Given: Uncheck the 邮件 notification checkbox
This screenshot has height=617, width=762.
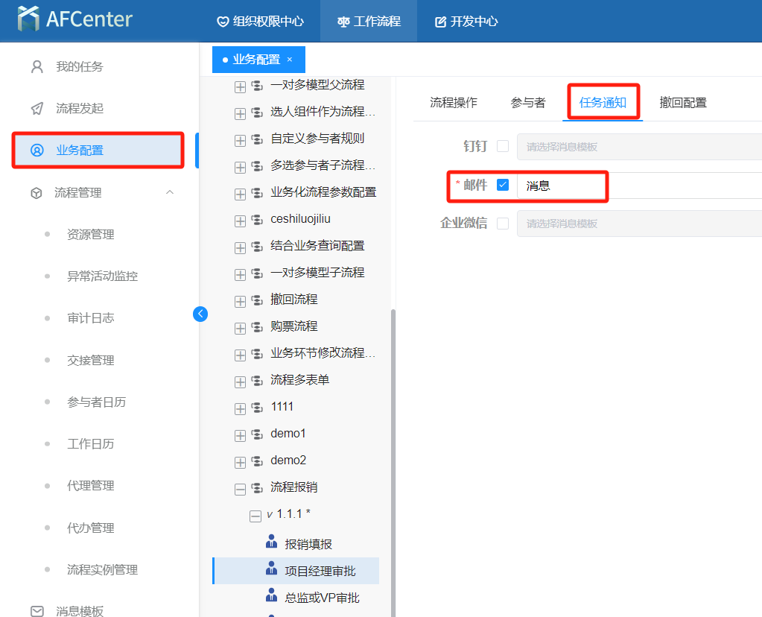Looking at the screenshot, I should (503, 185).
